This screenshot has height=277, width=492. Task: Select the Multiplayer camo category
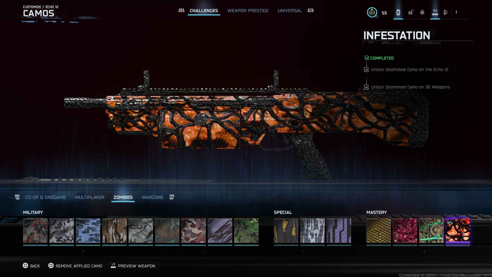90,197
